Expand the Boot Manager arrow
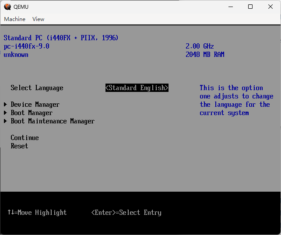 pyautogui.click(x=5, y=112)
